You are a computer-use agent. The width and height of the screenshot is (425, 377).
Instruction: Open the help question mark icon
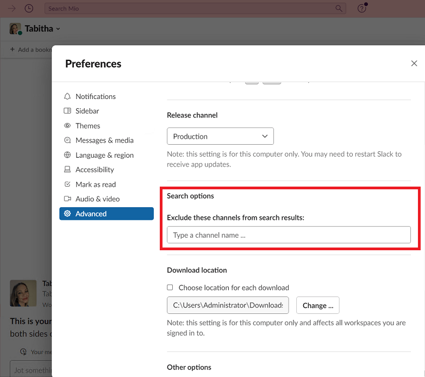click(x=361, y=9)
